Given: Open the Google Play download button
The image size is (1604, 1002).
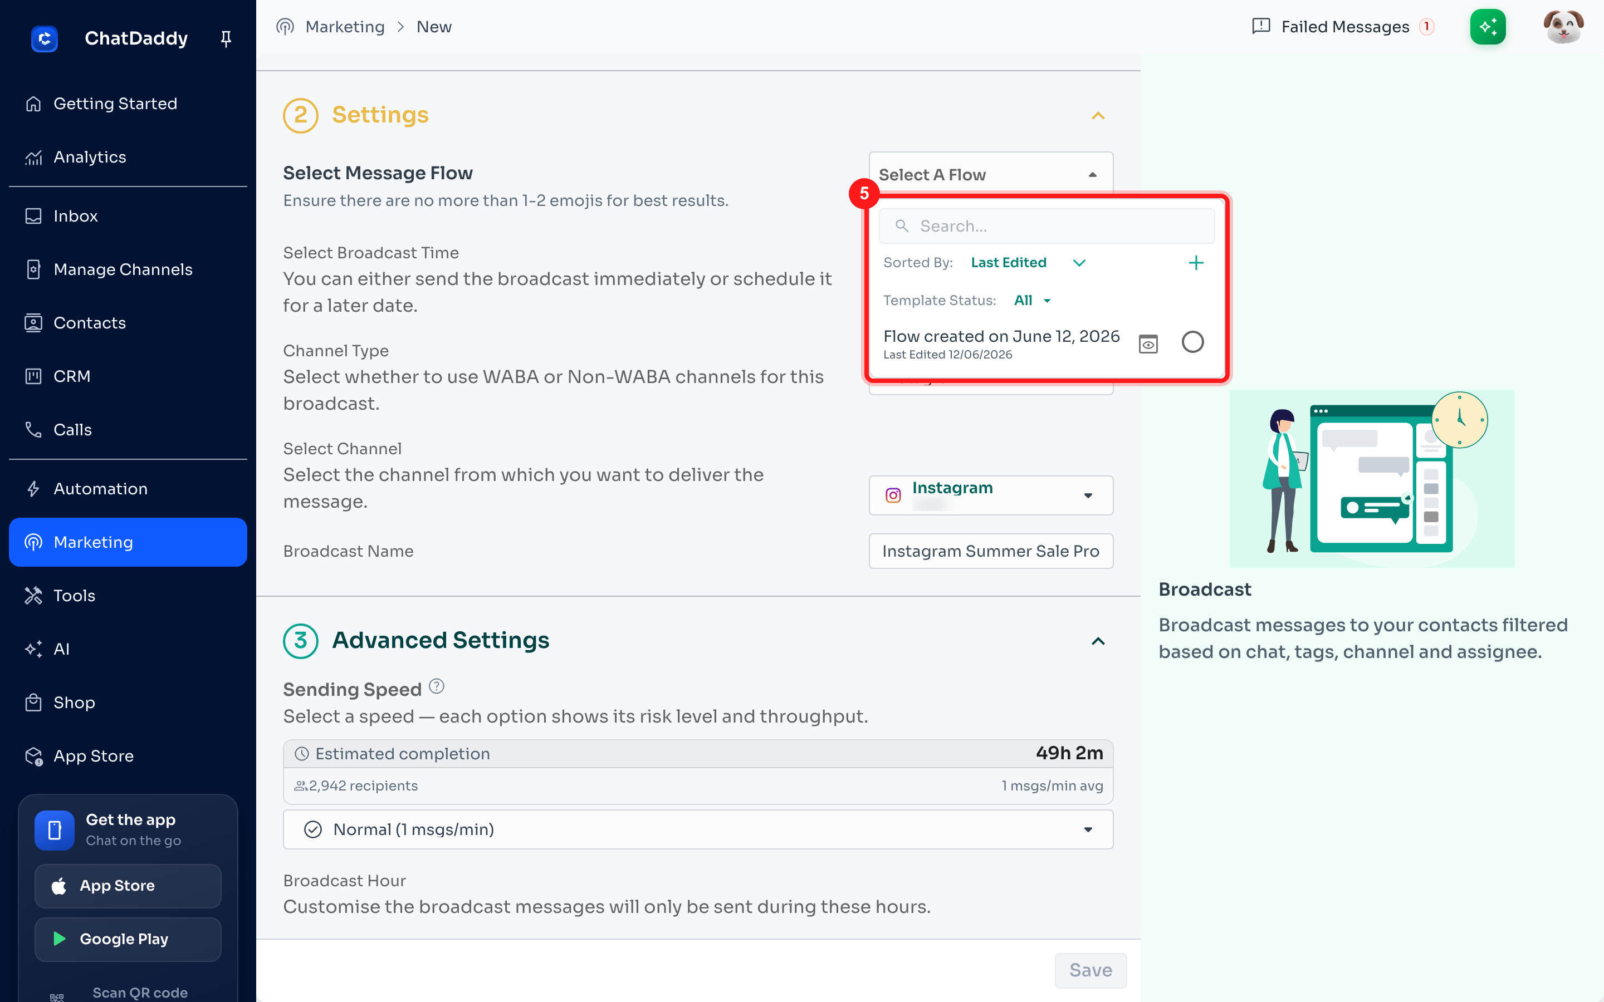Looking at the screenshot, I should coord(128,939).
